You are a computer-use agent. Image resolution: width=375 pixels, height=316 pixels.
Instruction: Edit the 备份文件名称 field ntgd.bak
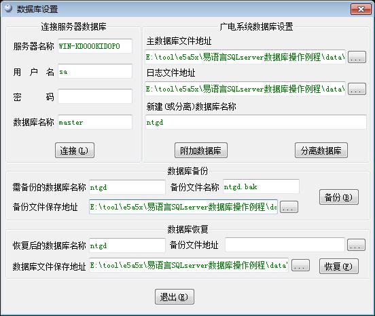[261, 186]
